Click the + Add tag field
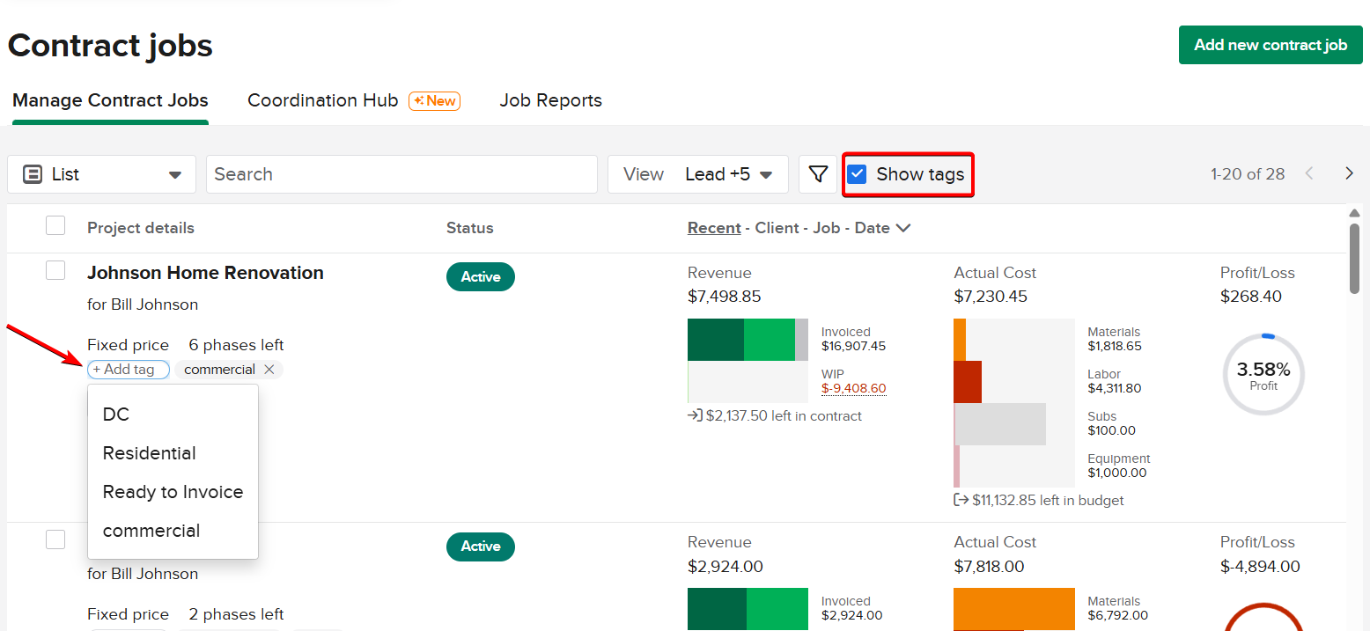Viewport: 1370px width, 631px height. pos(129,370)
